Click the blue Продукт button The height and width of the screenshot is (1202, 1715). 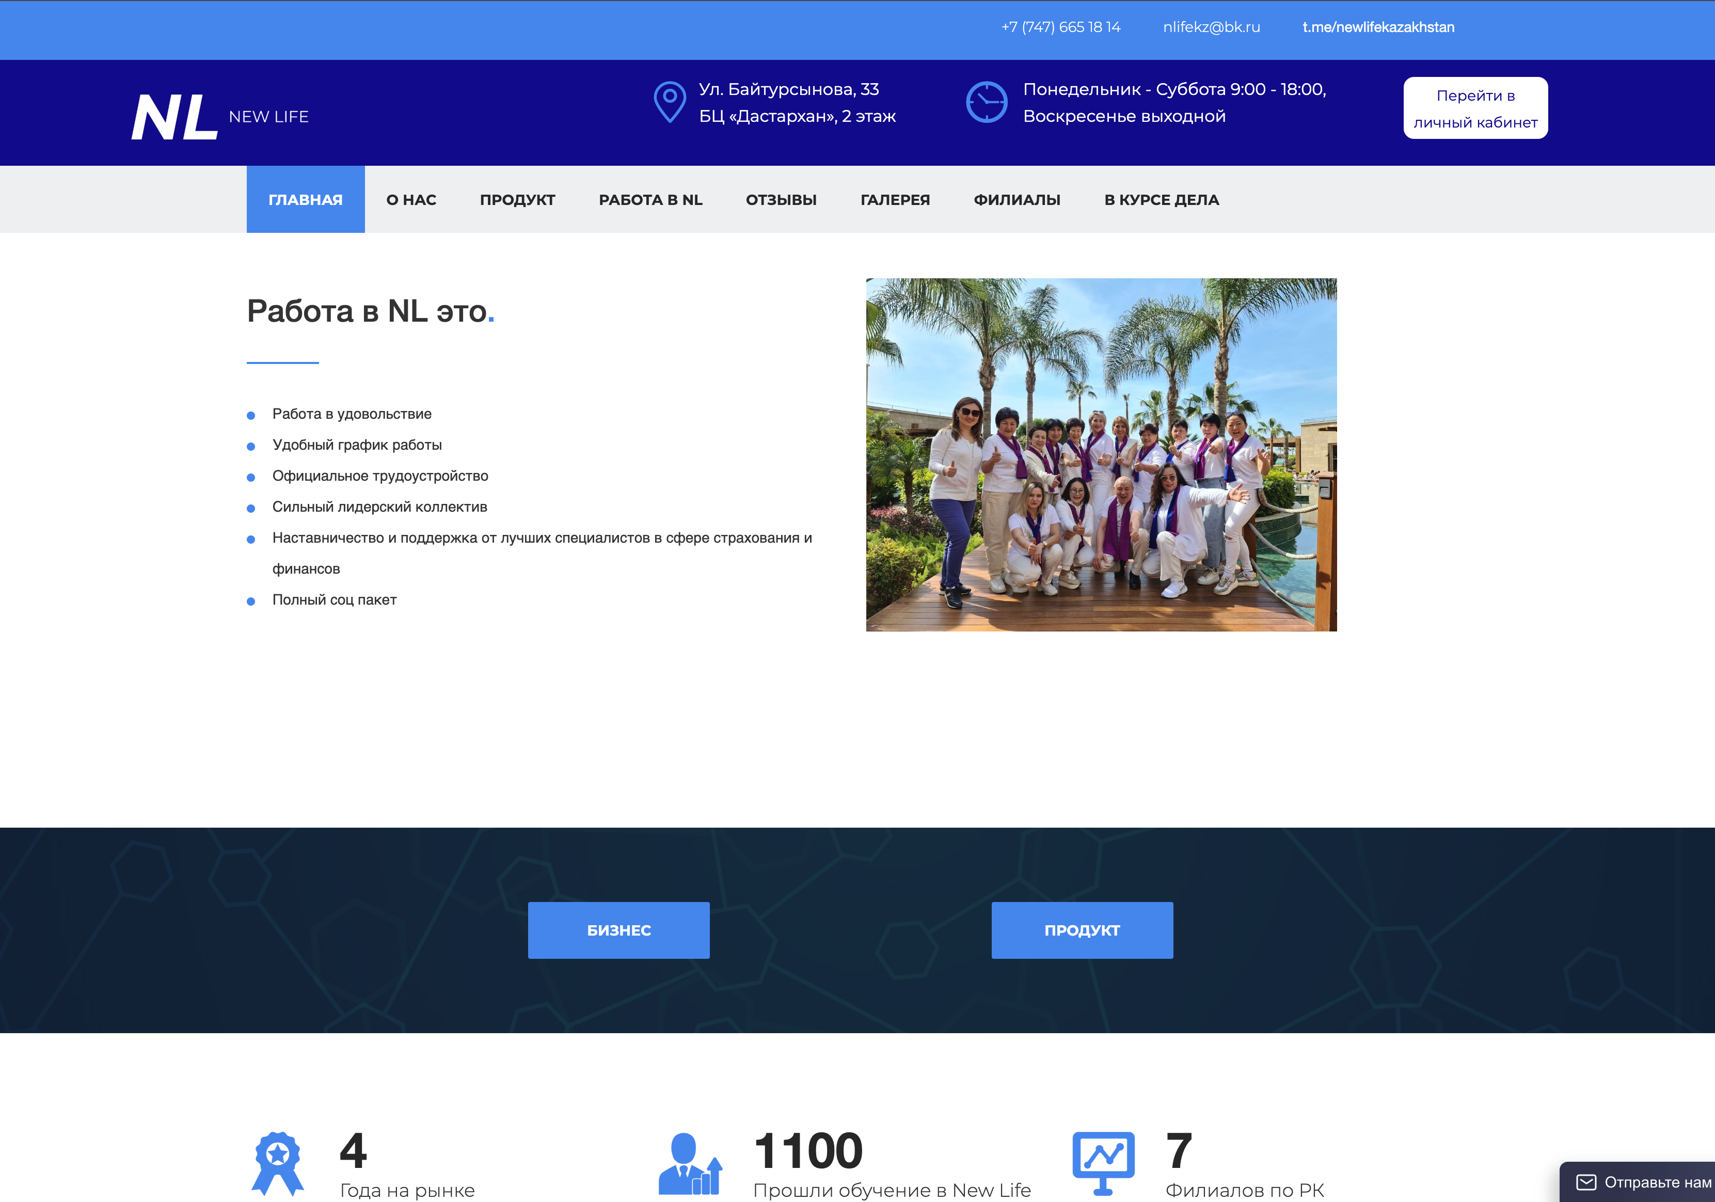point(1082,930)
